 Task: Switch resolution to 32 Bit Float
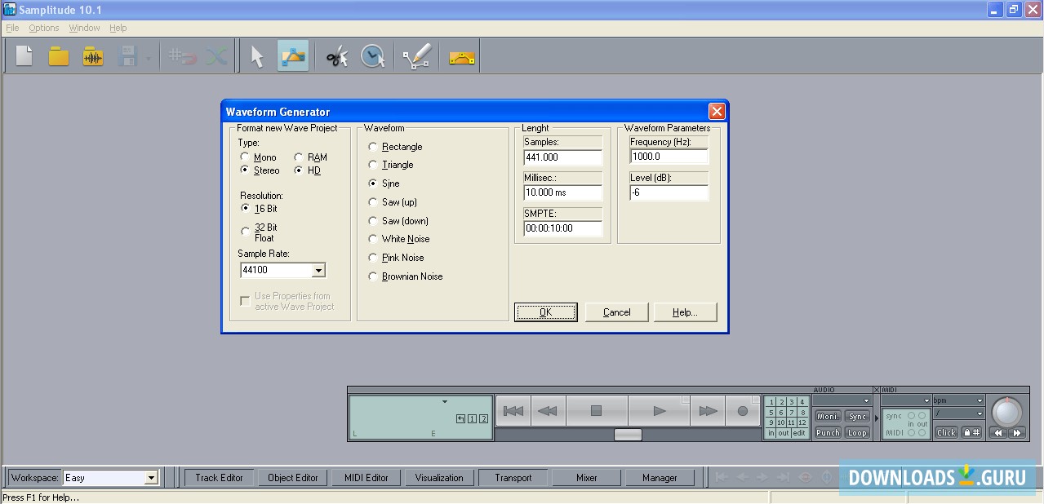pos(246,231)
